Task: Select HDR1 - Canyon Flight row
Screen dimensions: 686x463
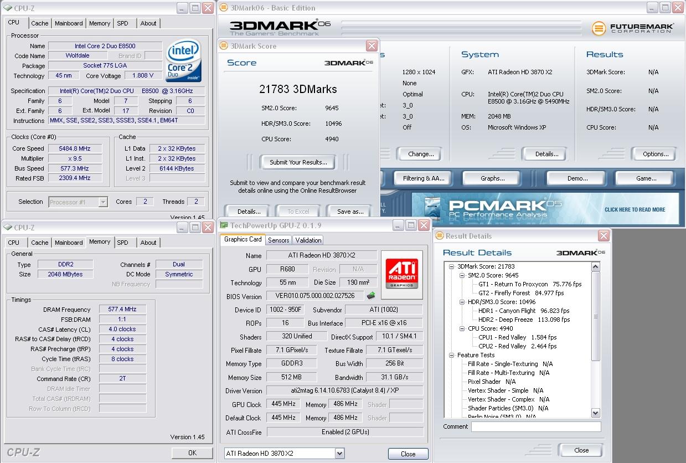Action: (524, 311)
